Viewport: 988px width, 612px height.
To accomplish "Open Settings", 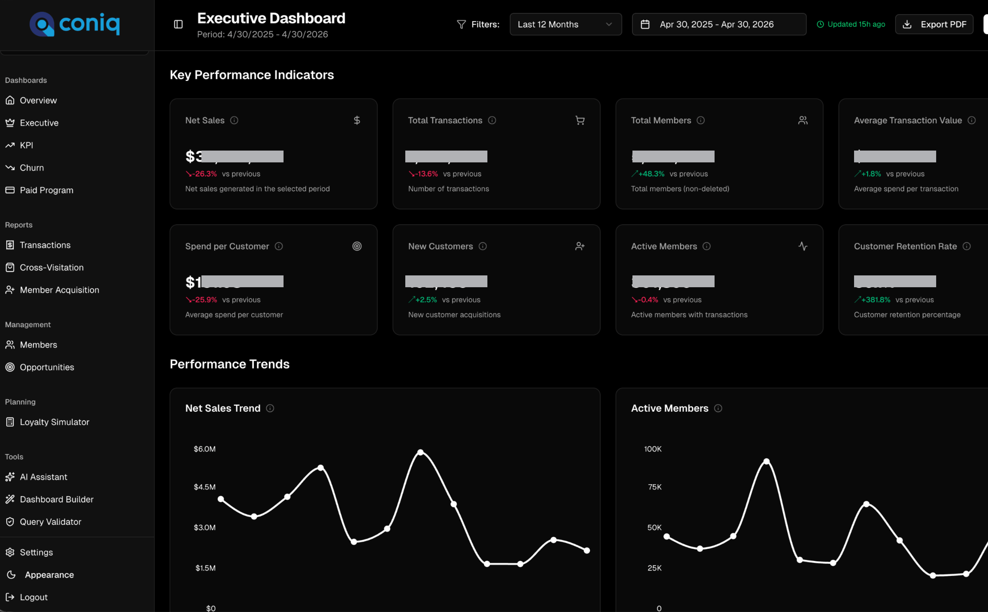I will point(36,553).
